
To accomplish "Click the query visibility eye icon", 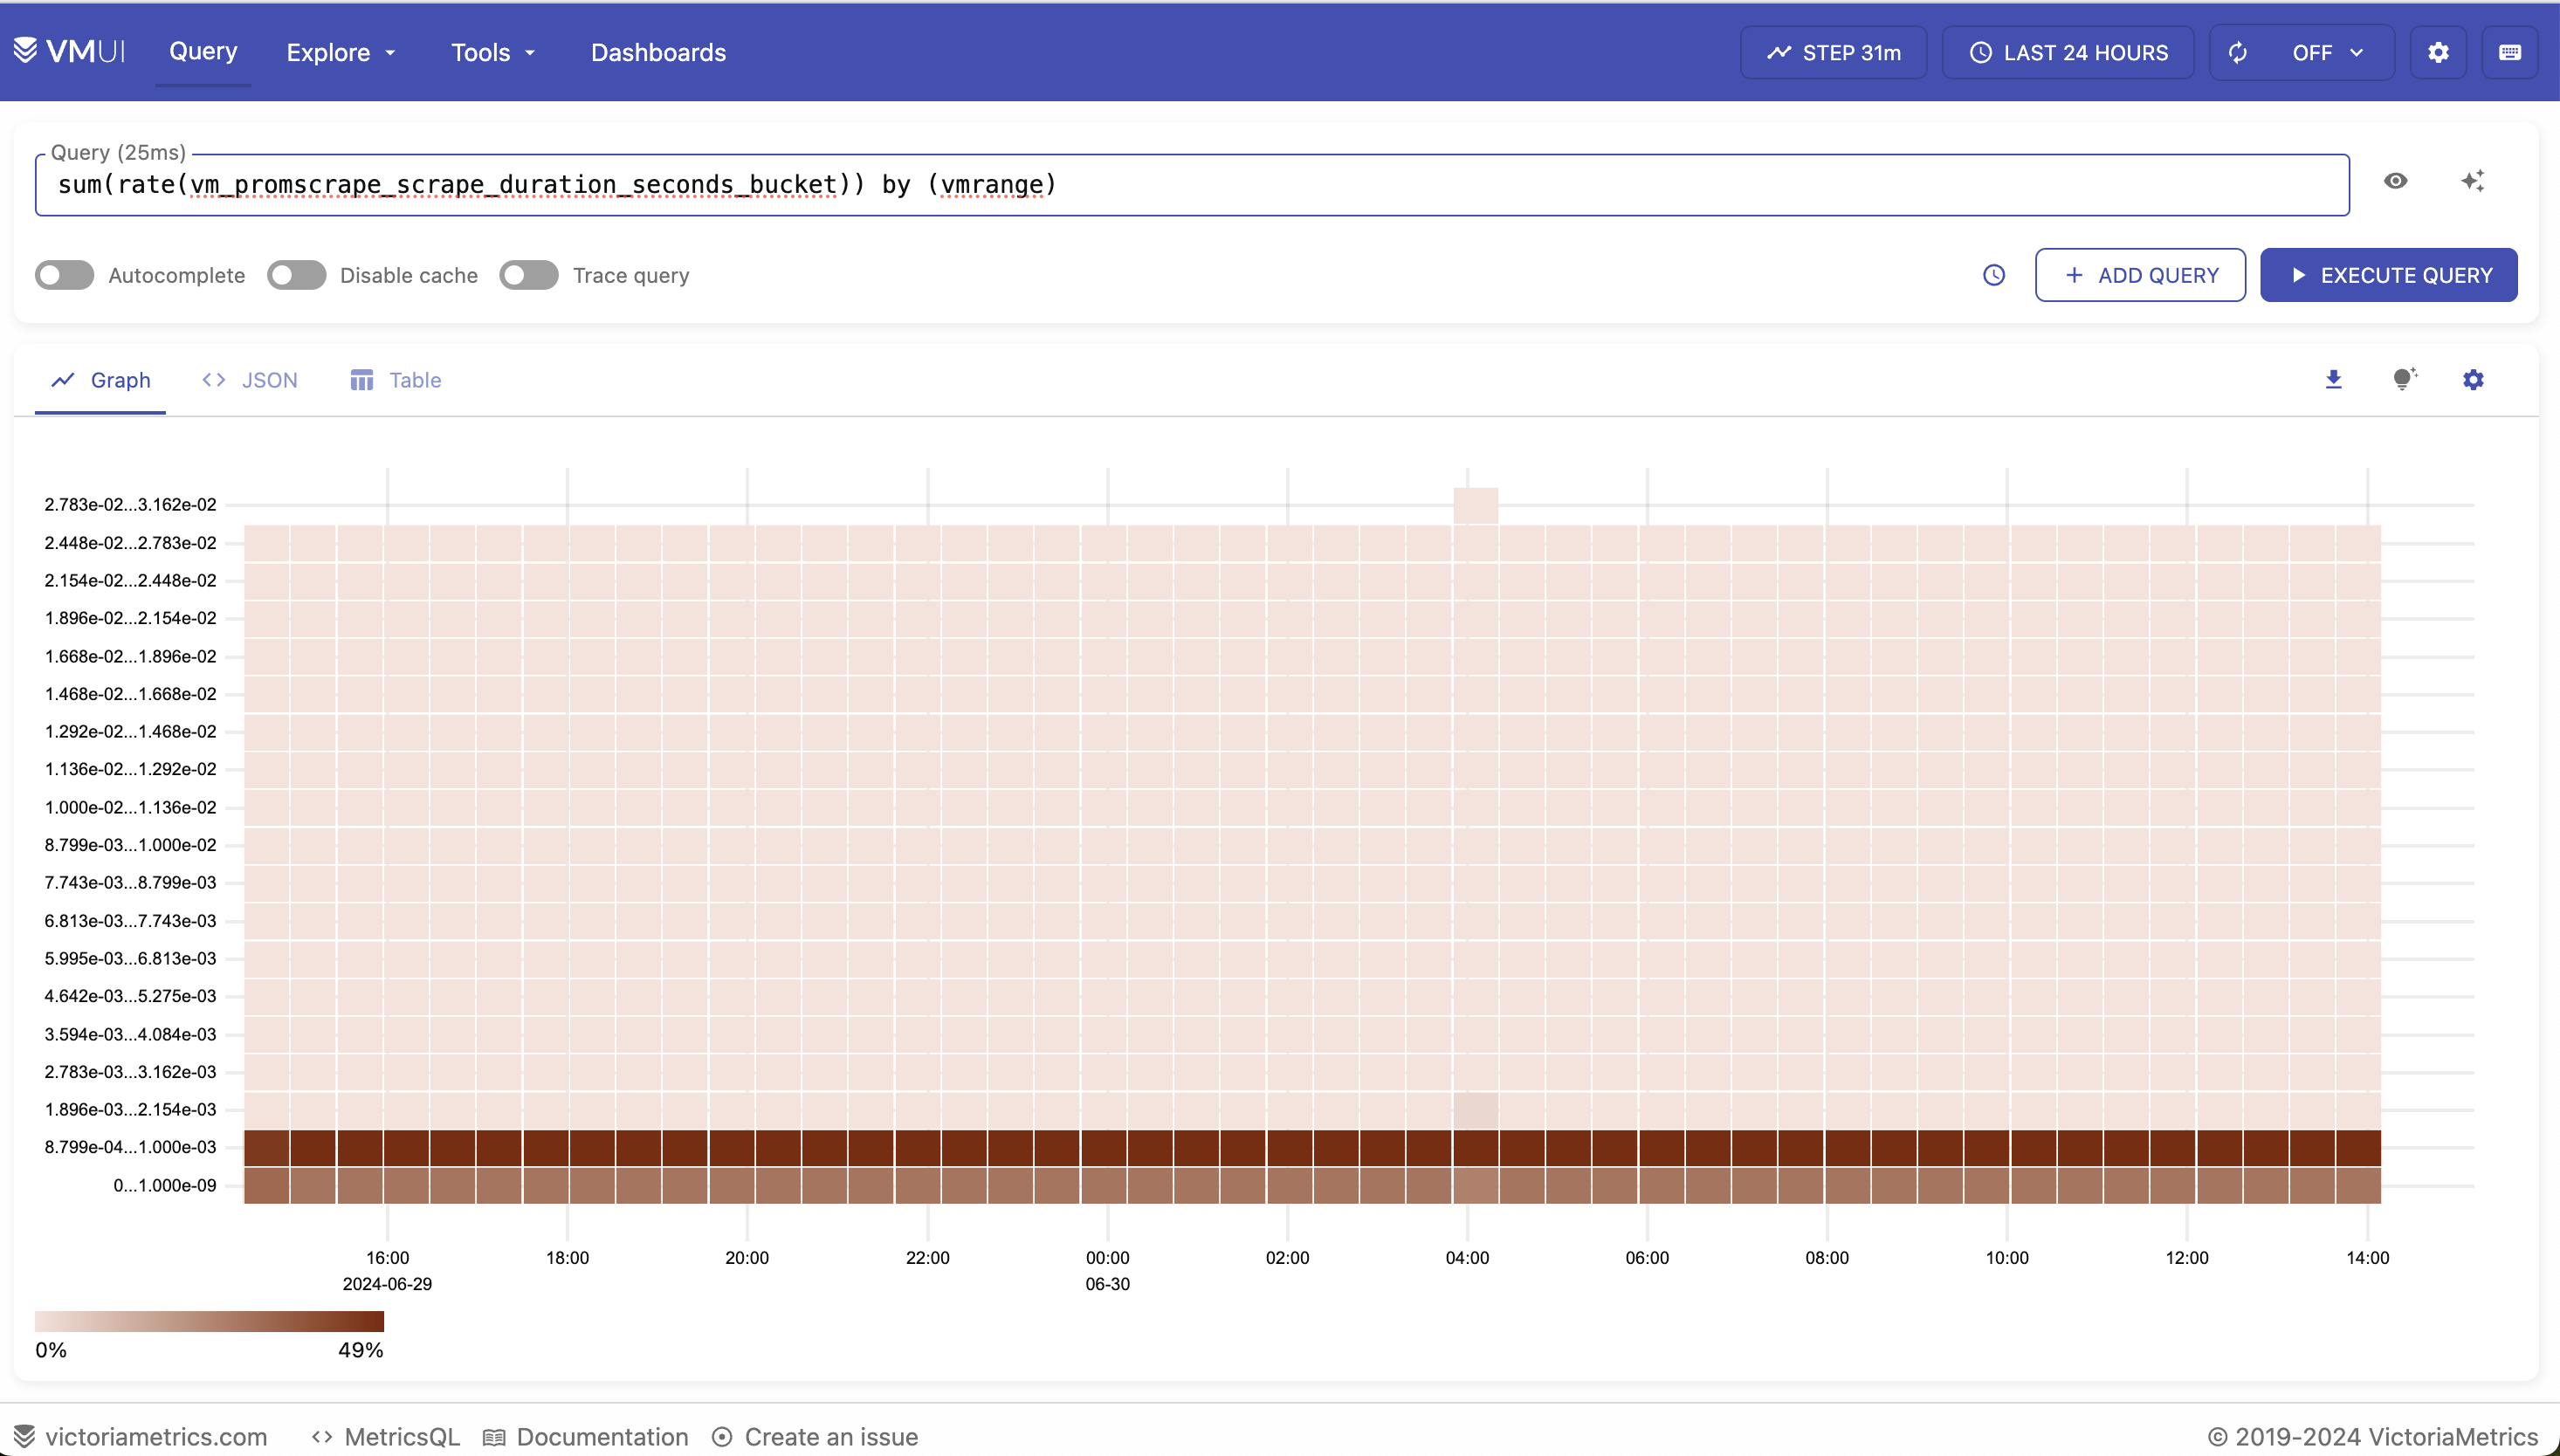I will click(2395, 181).
